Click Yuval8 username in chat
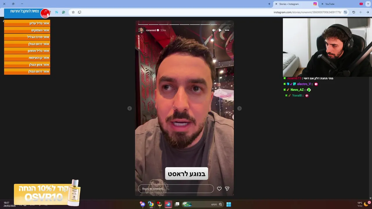Screen dimensions: 372x209 pyautogui.click(x=297, y=96)
